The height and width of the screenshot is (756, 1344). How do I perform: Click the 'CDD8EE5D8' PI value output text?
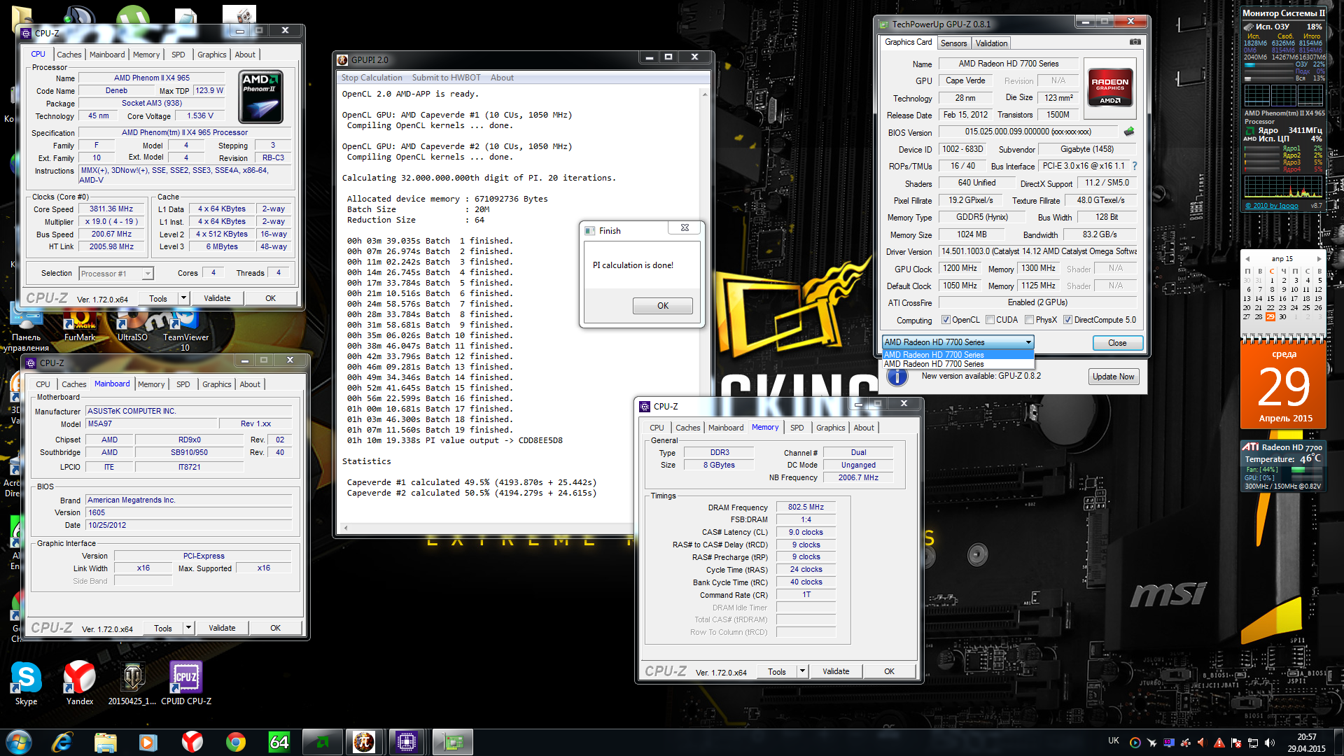(x=540, y=441)
